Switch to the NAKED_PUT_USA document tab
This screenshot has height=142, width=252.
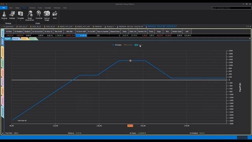point(82,26)
